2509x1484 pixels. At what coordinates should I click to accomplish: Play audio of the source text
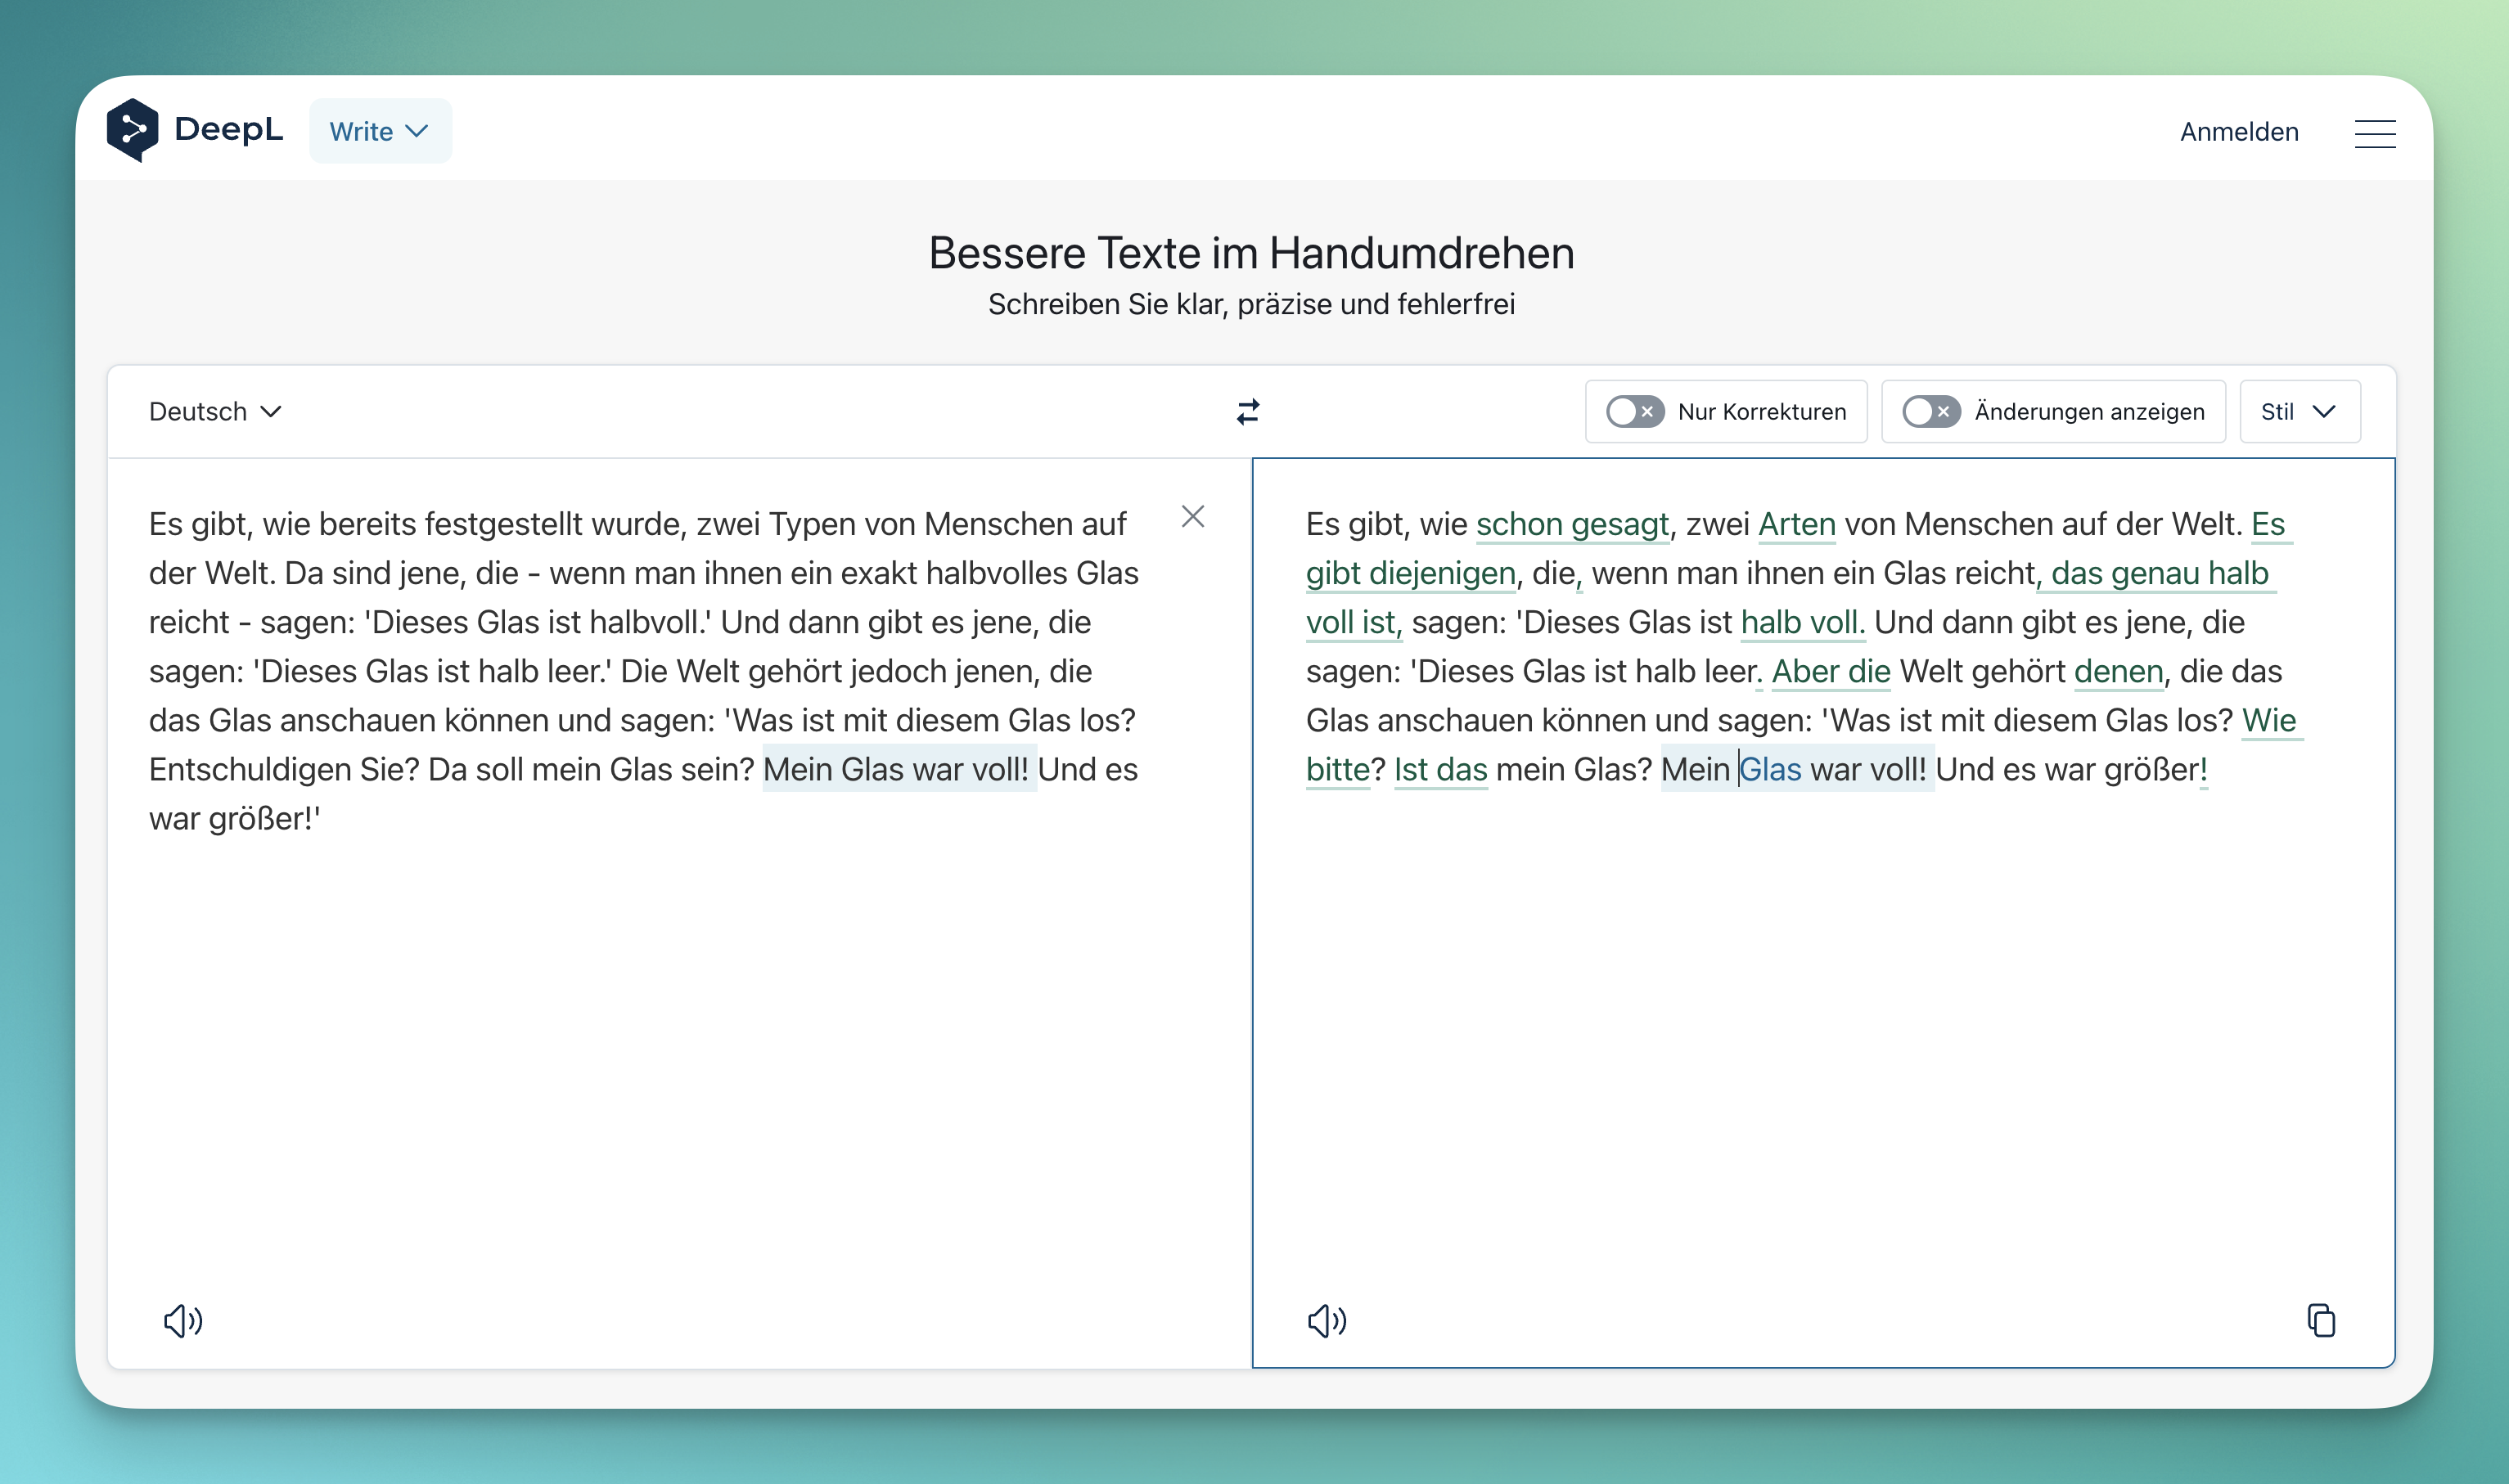pos(183,1321)
